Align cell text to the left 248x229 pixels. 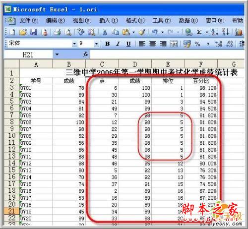[x=142, y=44]
